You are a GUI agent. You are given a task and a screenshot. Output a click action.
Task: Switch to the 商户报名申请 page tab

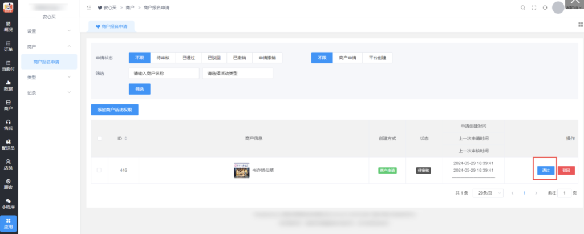(111, 26)
